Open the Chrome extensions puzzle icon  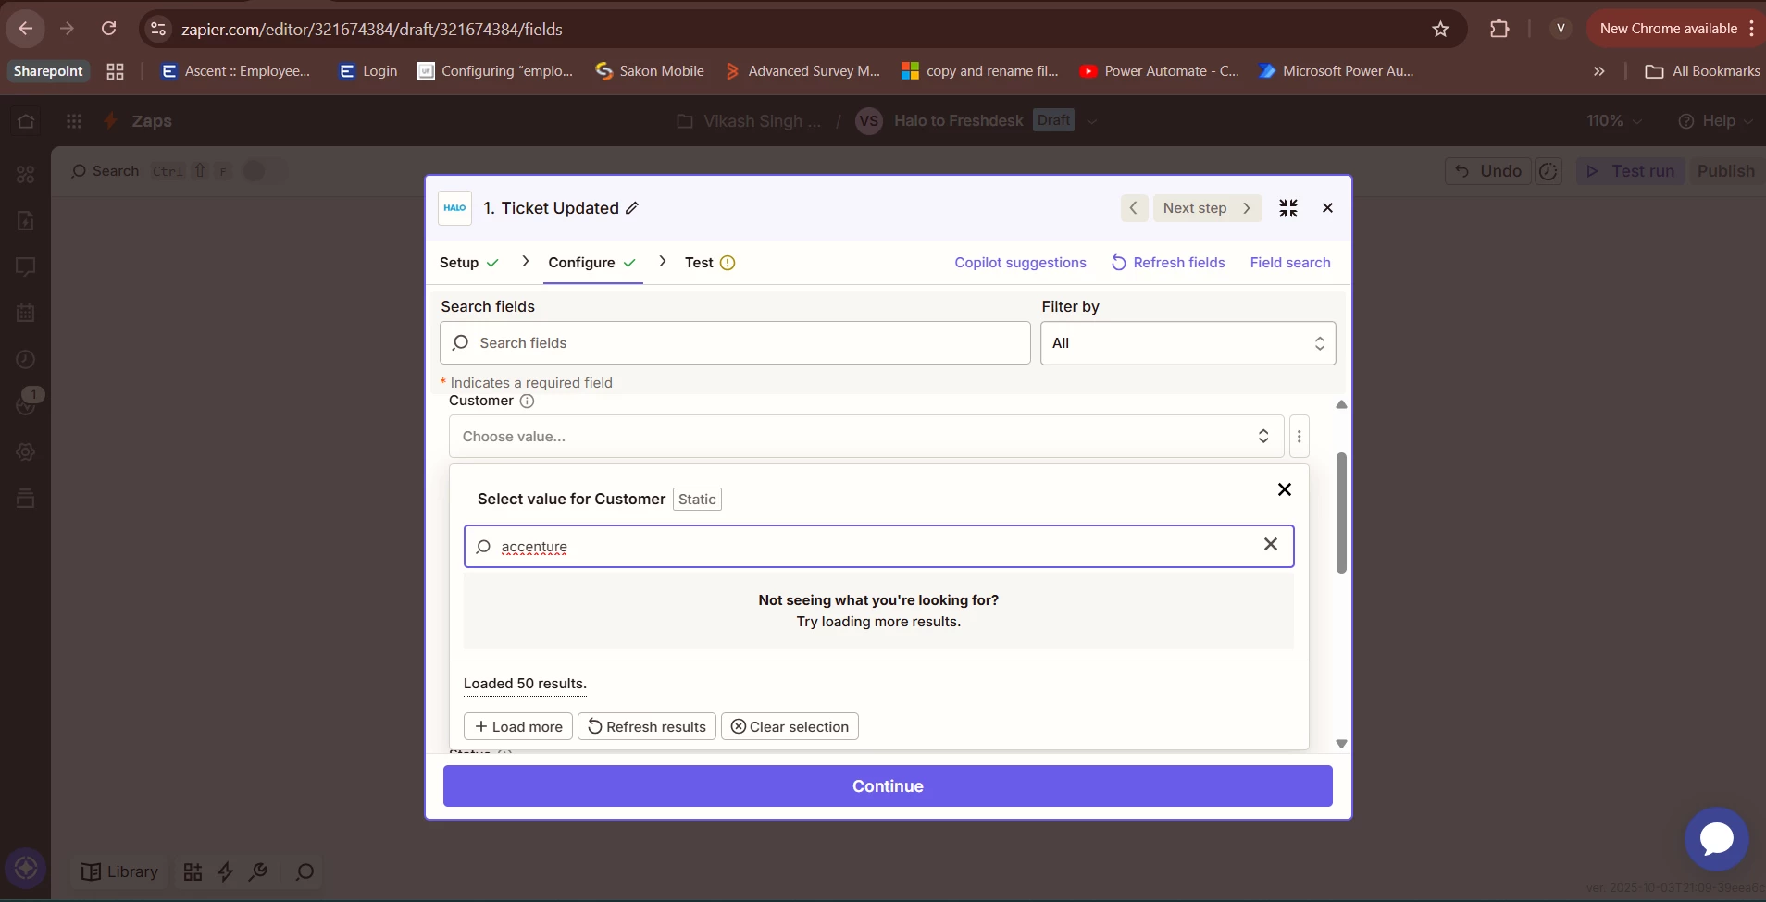tap(1499, 29)
